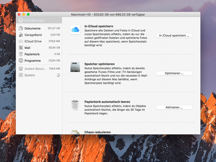The height and width of the screenshot is (162, 216).
Task: Click the Dokumente icon in sidebar
Action: coord(21,28)
